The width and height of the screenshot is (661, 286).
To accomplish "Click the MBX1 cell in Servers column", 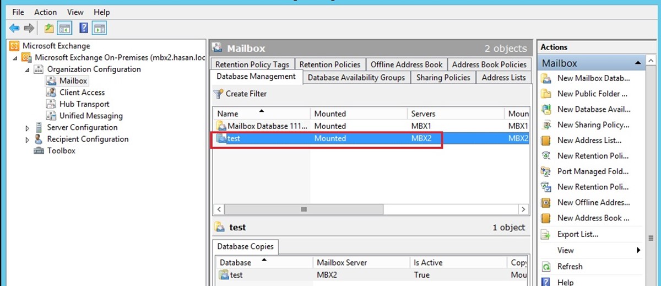I will tap(421, 126).
